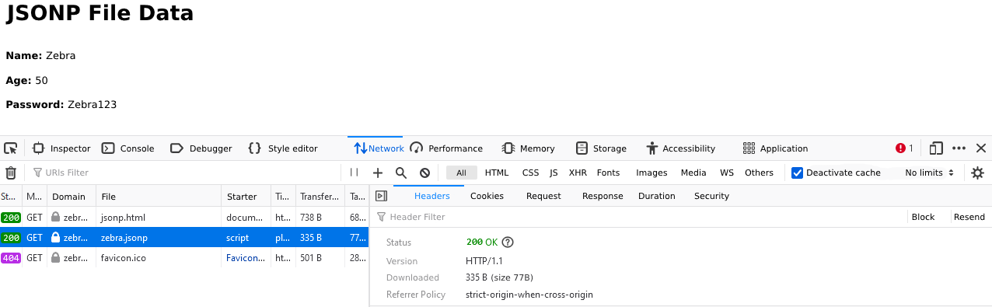Collapse the request details pane
992x307 pixels.
point(381,196)
